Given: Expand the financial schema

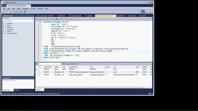Looking at the screenshot, I should (x=3, y=27).
